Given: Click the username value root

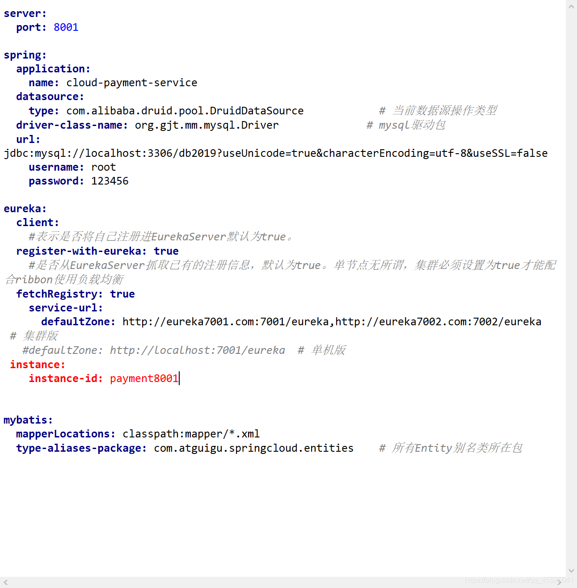Looking at the screenshot, I should 104,167.
